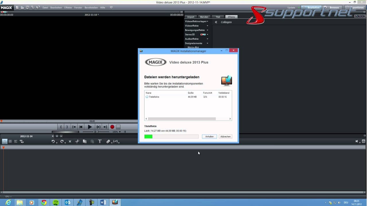Viewport: 367px width, 206px height.
Task: Open Spotify from the taskbar
Action: (56, 203)
